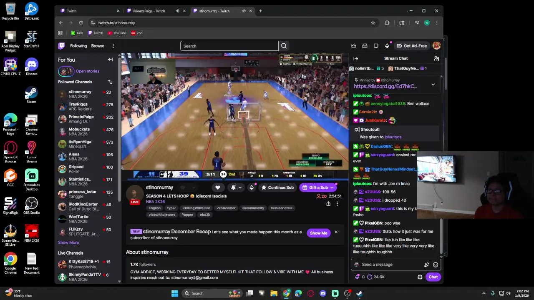Screen dimensions: 534x300
Task: Collapse the Stream Chat panel
Action: [x=355, y=58]
